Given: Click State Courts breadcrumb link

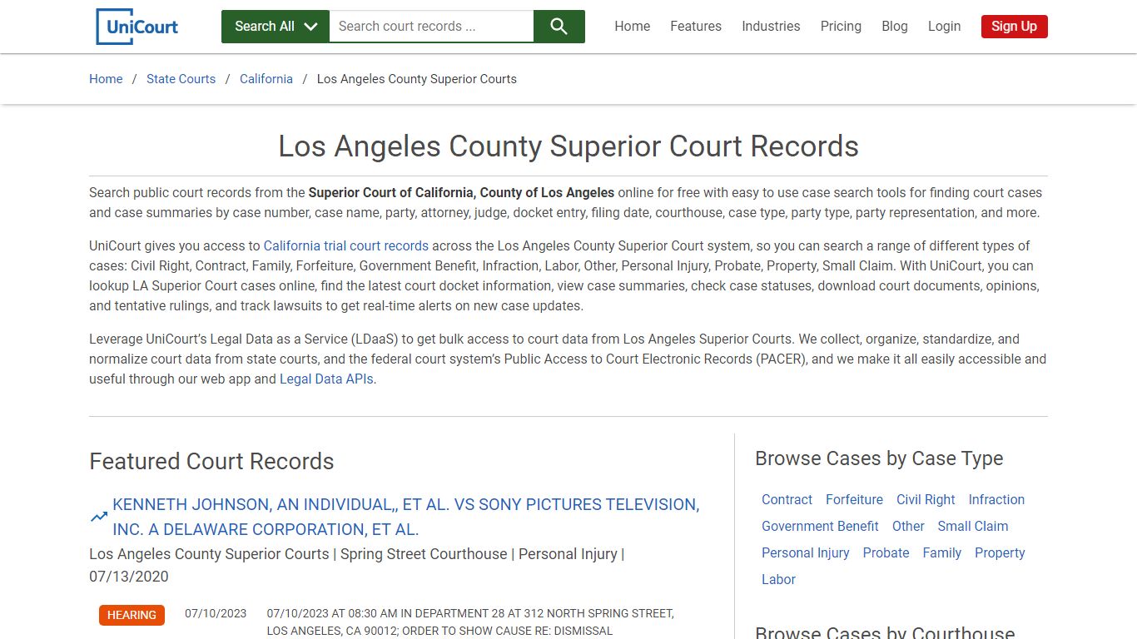Looking at the screenshot, I should coord(181,79).
